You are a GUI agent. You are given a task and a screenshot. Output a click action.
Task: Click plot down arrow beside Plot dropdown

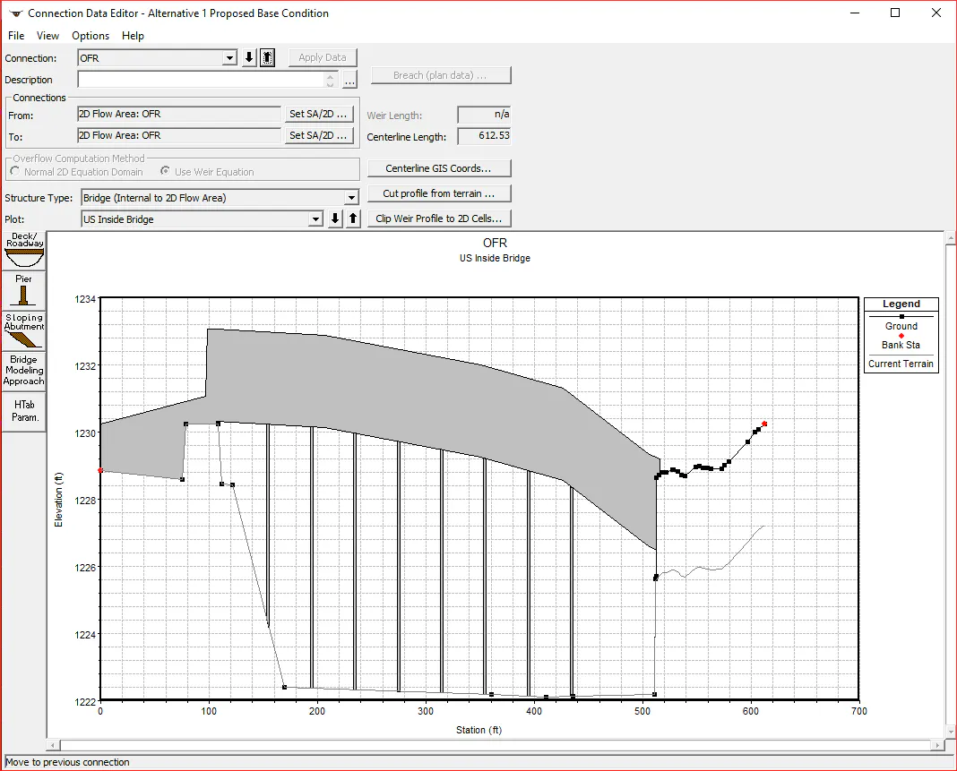click(x=335, y=218)
